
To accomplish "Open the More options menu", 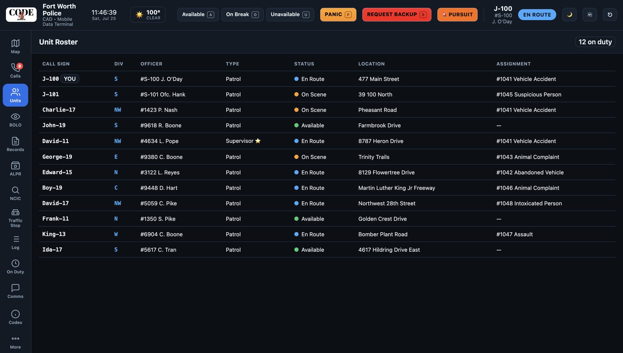I will (x=15, y=342).
